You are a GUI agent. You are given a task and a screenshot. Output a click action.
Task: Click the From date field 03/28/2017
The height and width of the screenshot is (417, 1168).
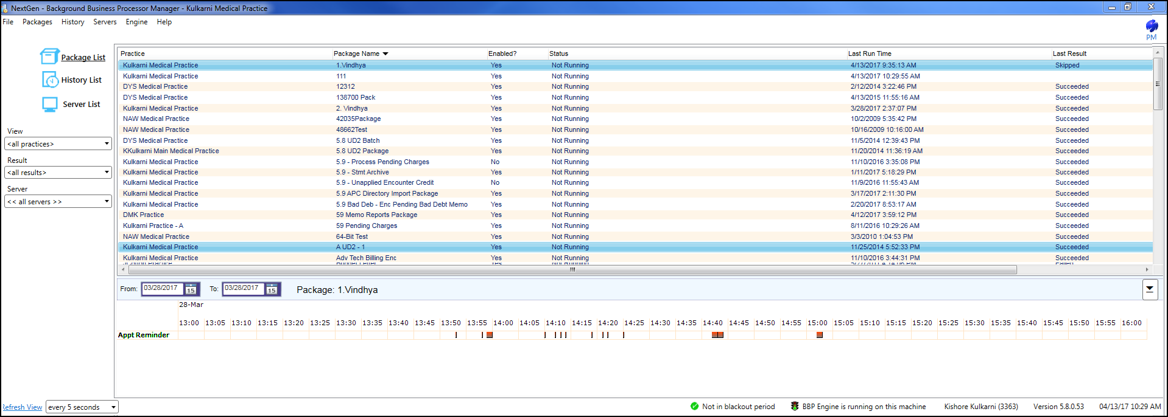pos(162,289)
